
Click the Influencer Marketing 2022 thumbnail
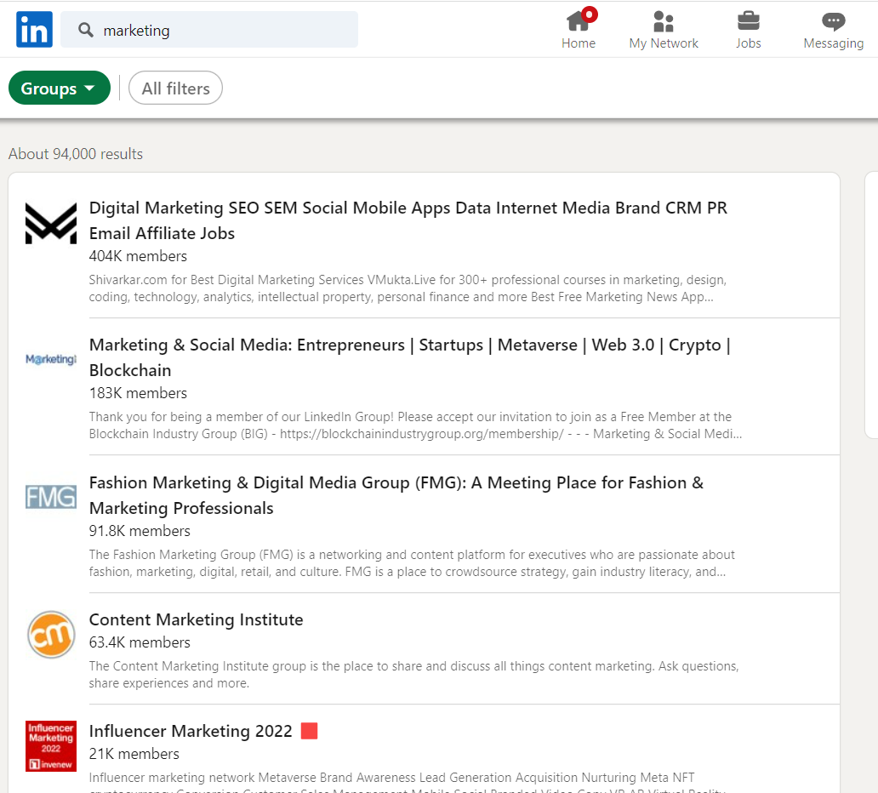(50, 746)
